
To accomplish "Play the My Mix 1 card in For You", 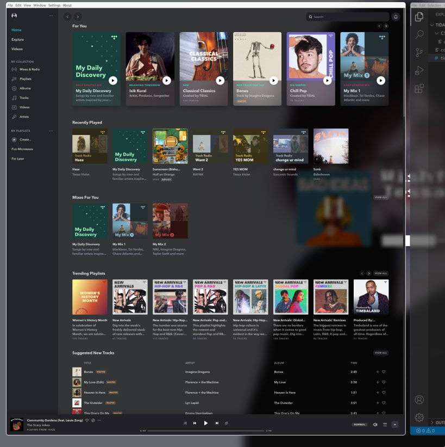I will click(x=381, y=81).
